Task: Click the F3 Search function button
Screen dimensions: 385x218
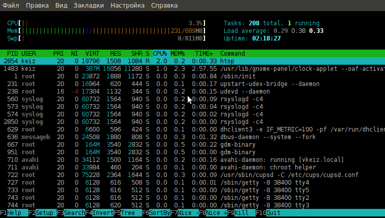Action: (x=71, y=213)
